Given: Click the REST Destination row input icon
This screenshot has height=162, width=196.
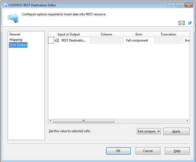Looking at the screenshot, I should tap(57, 40).
